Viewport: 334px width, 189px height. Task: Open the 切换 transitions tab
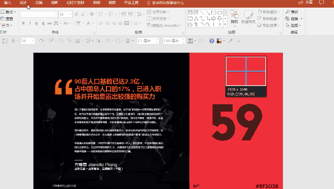click(39, 2)
